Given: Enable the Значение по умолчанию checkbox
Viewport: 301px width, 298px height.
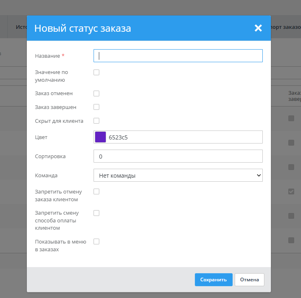Looking at the screenshot, I should tap(96, 72).
